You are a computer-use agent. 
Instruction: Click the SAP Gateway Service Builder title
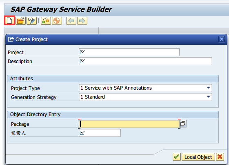pyautogui.click(x=61, y=9)
